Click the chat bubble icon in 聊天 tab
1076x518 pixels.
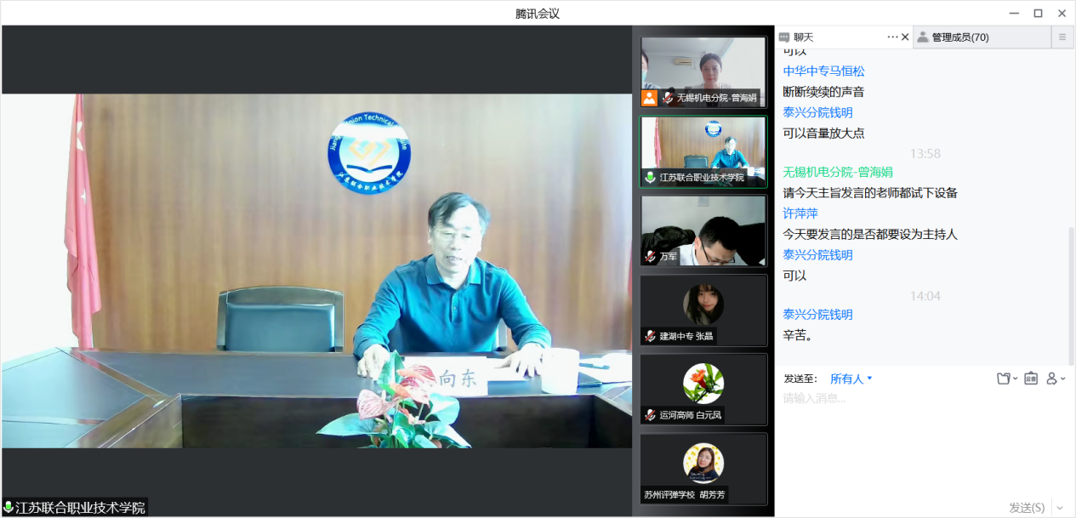[784, 37]
